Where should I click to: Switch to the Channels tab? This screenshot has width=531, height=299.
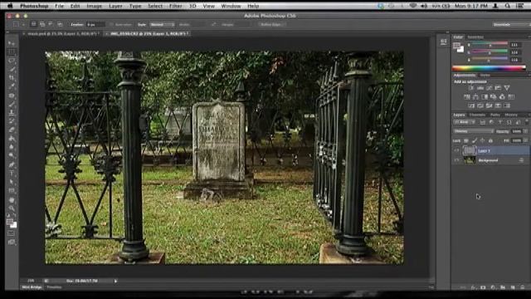point(477,115)
